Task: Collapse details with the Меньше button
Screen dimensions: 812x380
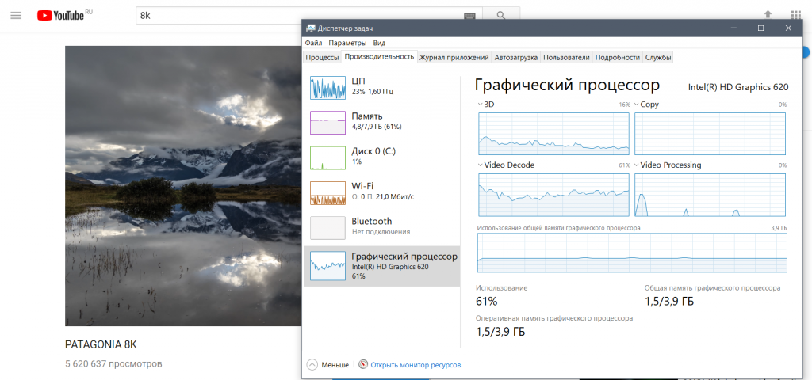Action: coord(328,364)
